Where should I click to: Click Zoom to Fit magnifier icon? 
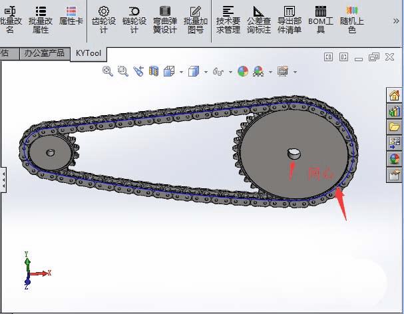[x=107, y=71]
